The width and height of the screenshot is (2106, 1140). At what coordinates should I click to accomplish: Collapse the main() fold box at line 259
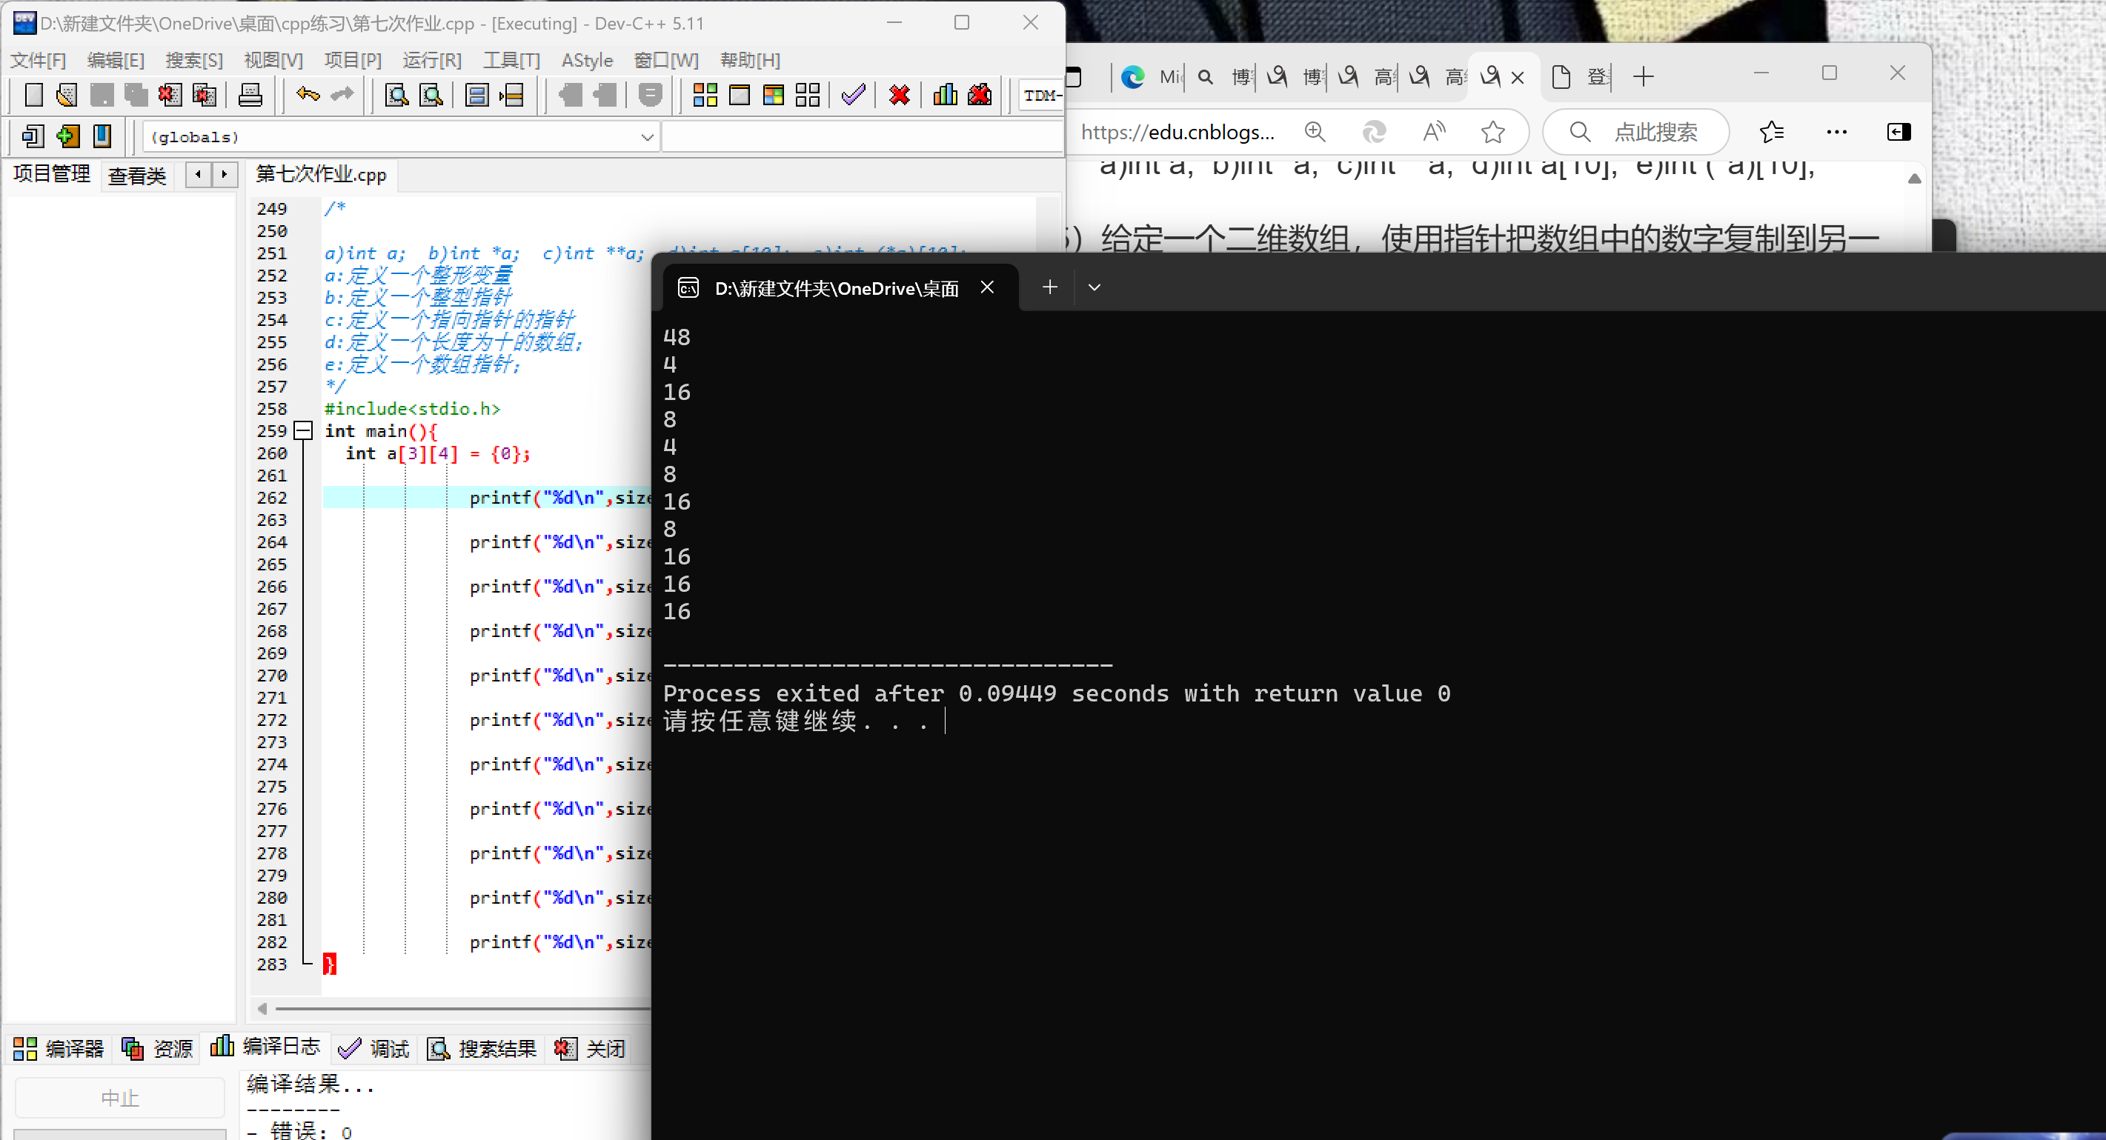point(303,430)
